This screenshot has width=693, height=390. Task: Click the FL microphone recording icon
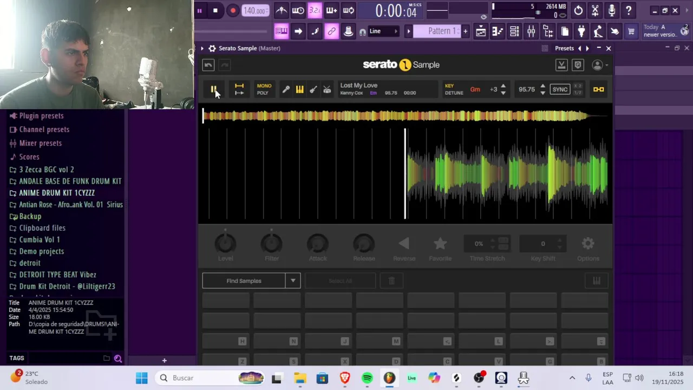pos(612,10)
